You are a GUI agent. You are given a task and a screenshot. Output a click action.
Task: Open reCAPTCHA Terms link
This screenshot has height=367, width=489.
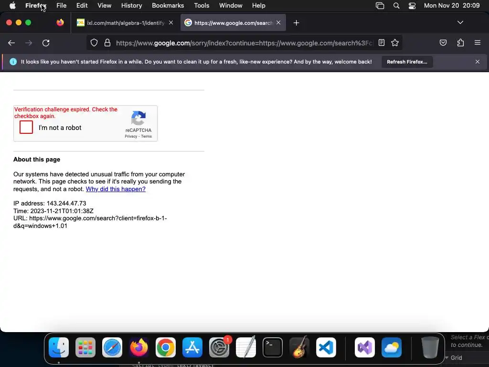146,136
